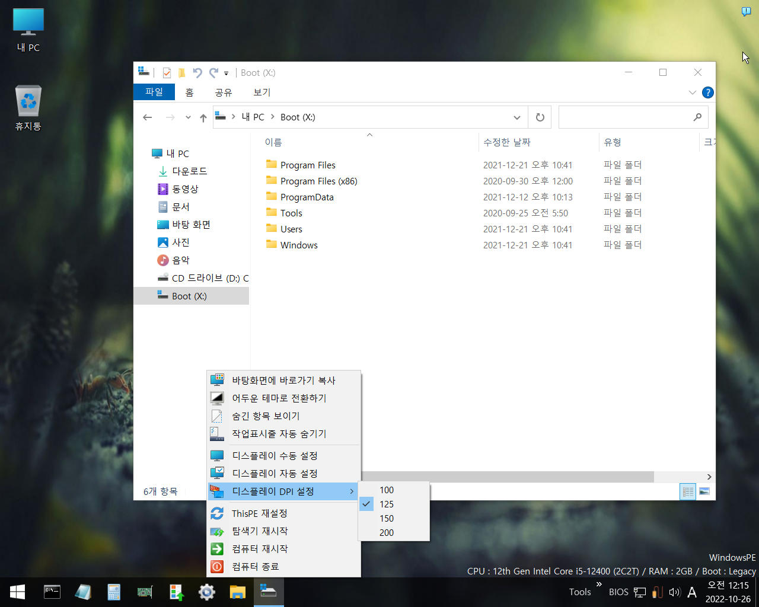Open the Windows Start button
Screen dimensions: 759x607
(x=17, y=592)
